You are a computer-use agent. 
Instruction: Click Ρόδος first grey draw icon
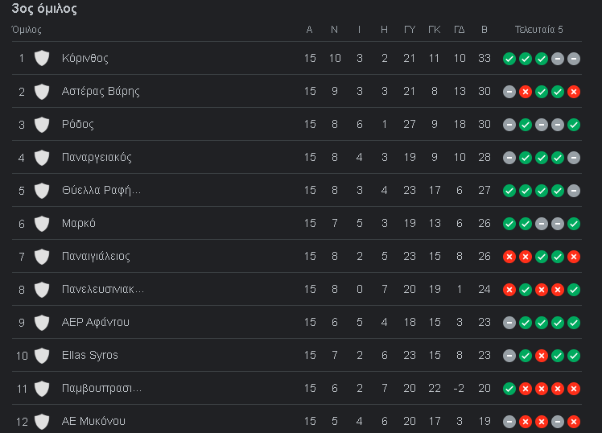(x=509, y=125)
